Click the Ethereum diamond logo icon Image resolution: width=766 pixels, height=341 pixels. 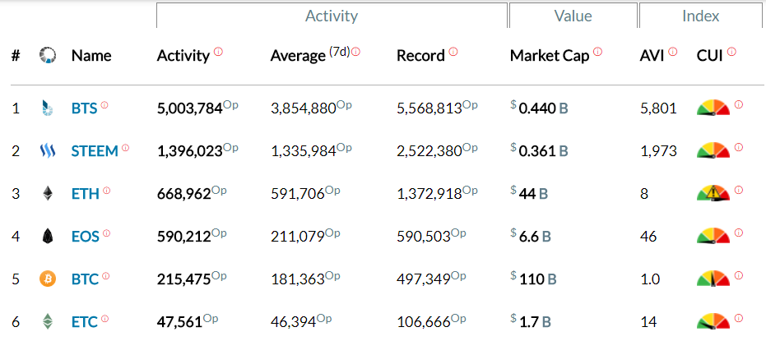pos(48,194)
